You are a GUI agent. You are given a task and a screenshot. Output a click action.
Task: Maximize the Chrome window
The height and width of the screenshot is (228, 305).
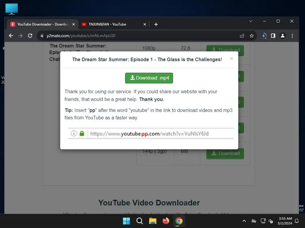pyautogui.click(x=278, y=21)
